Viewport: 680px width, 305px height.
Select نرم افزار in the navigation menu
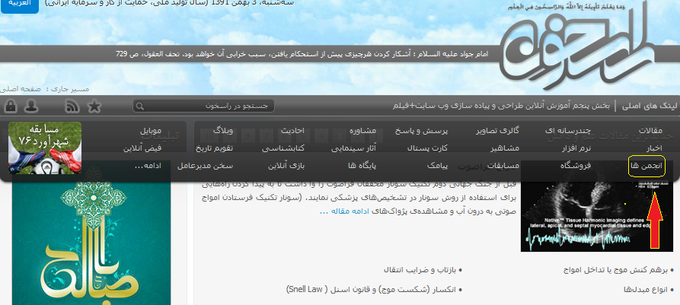click(578, 148)
